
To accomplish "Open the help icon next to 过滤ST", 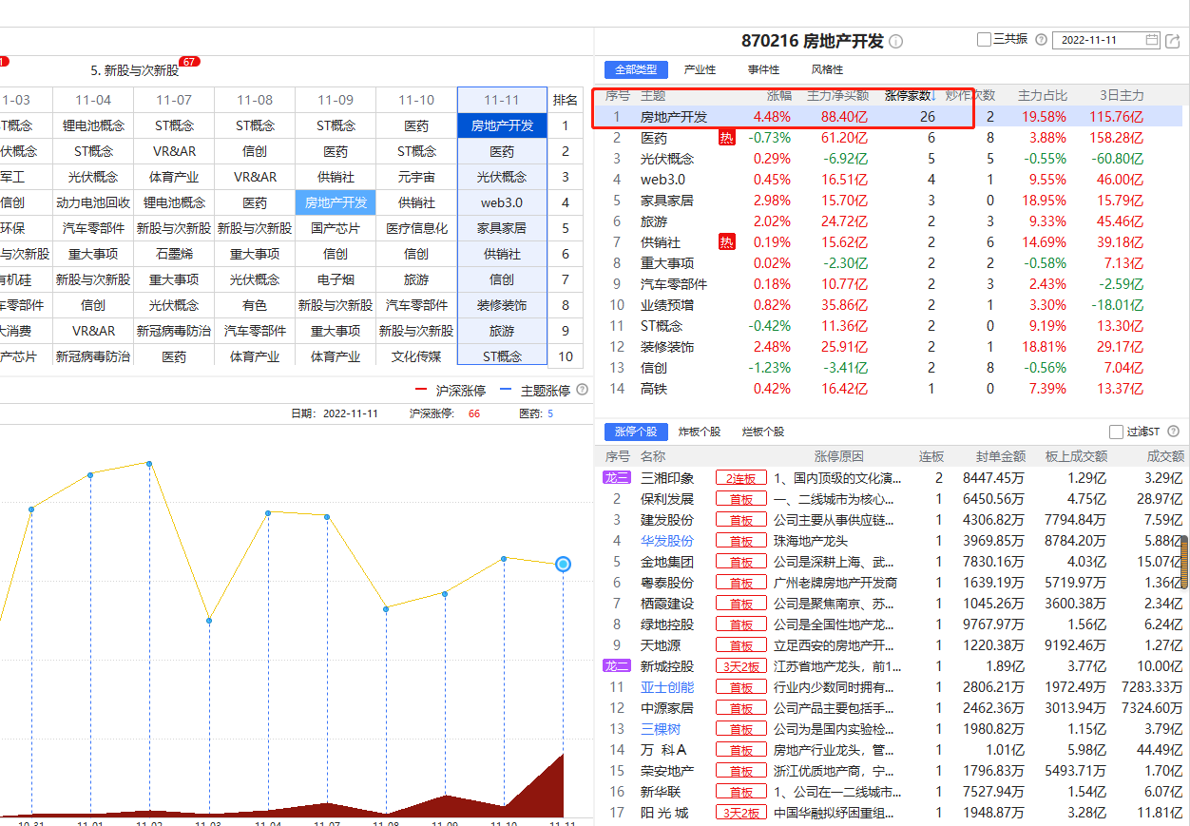I will (x=1173, y=432).
